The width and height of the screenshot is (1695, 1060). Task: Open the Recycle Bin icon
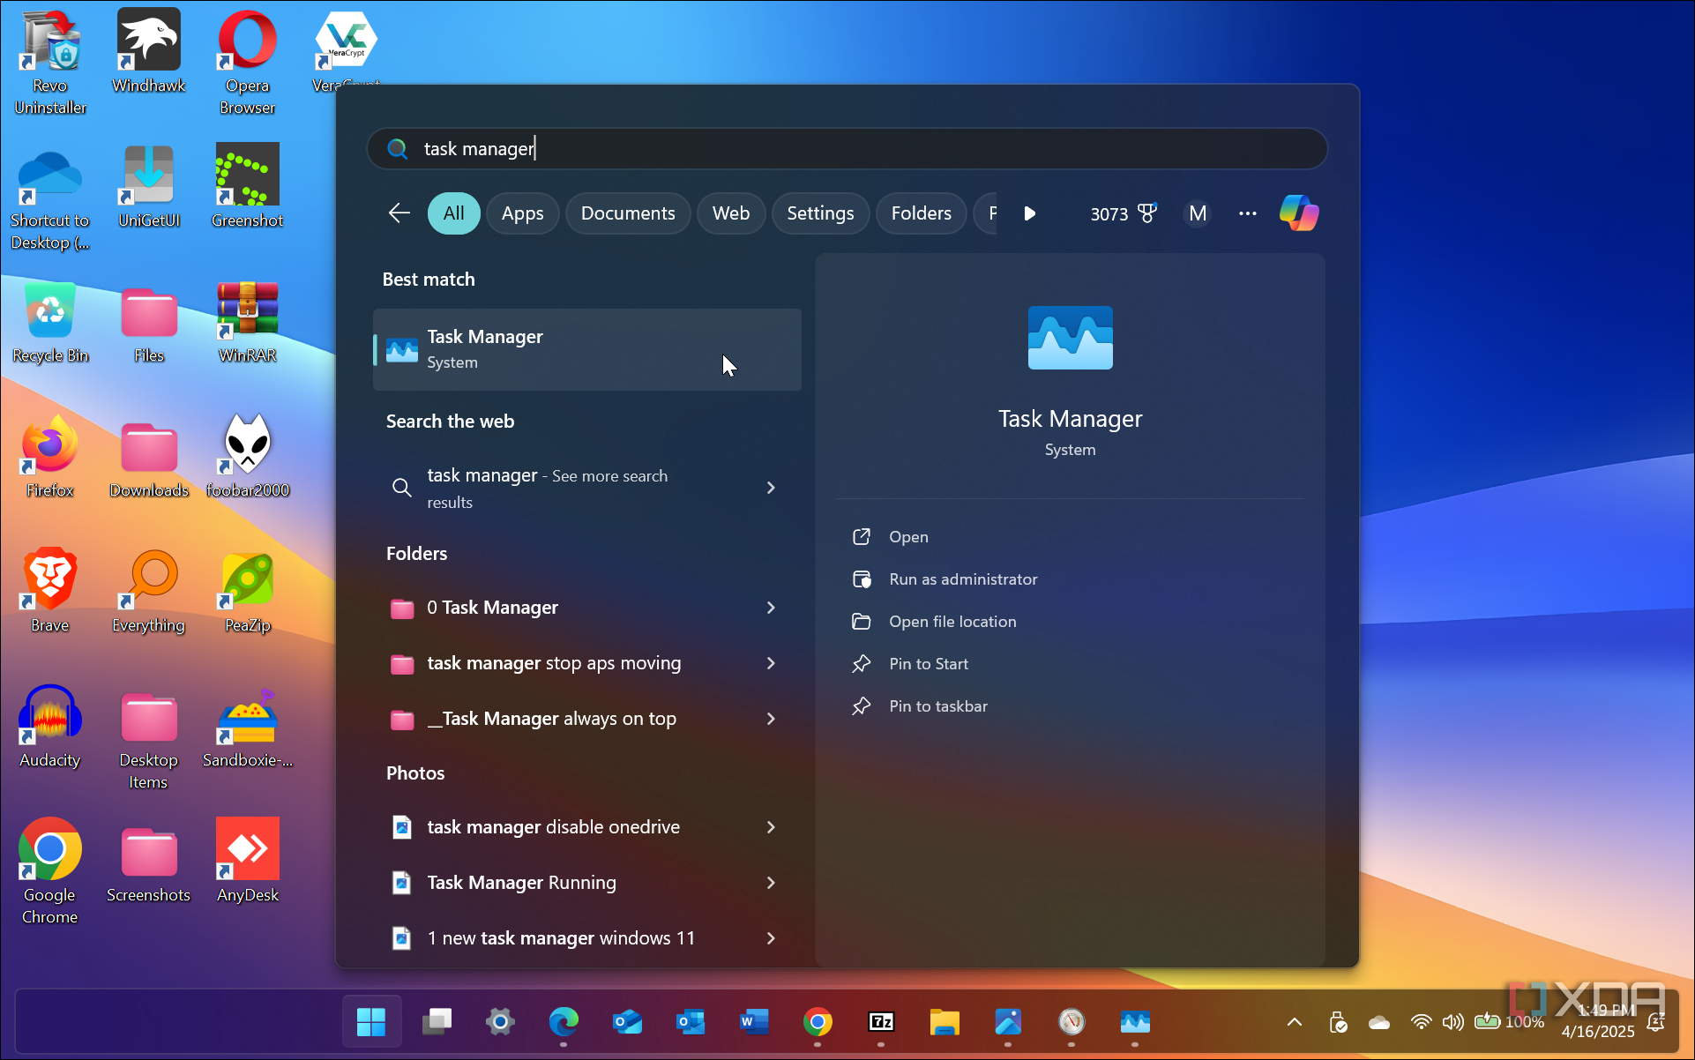(x=50, y=321)
